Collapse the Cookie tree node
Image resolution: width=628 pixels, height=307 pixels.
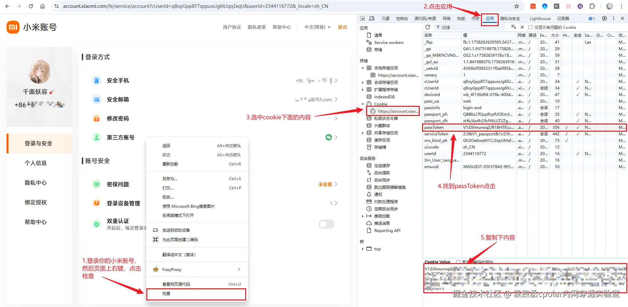363,104
